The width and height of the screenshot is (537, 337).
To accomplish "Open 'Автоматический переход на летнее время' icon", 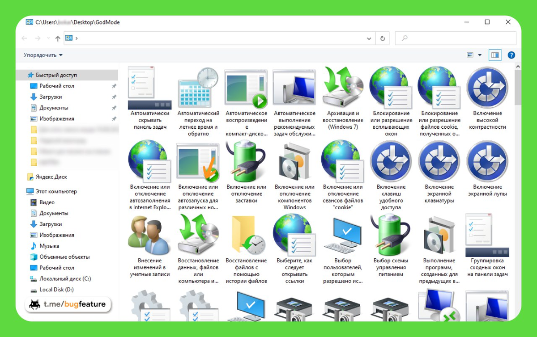I will point(198,87).
